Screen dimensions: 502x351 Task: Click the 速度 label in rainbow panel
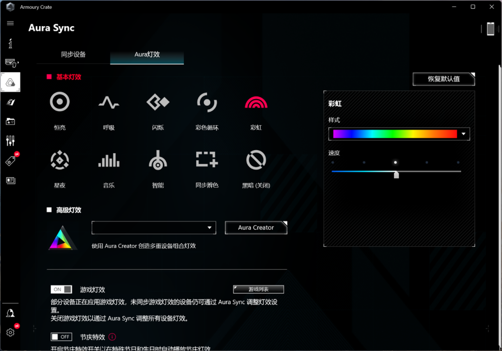334,153
